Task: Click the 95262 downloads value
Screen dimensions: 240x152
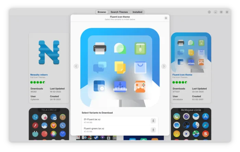Action: click(34, 92)
